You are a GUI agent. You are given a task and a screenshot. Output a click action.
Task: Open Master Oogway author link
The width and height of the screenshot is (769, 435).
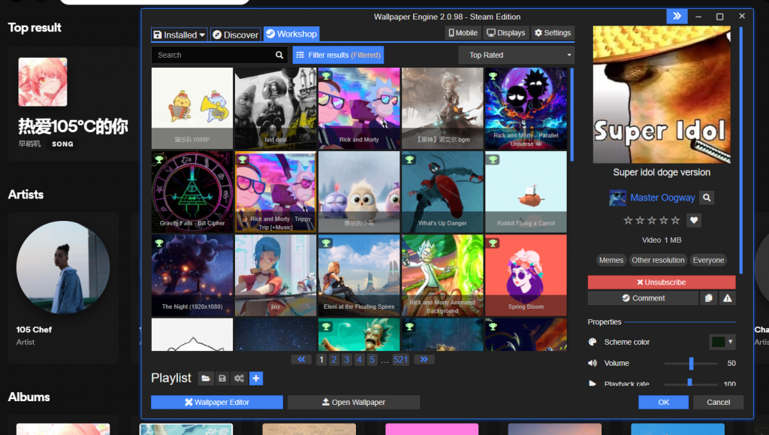662,198
